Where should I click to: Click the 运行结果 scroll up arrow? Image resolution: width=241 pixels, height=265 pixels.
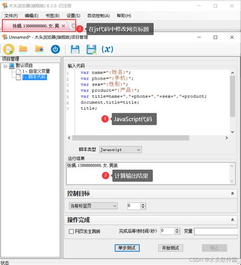click(232, 166)
